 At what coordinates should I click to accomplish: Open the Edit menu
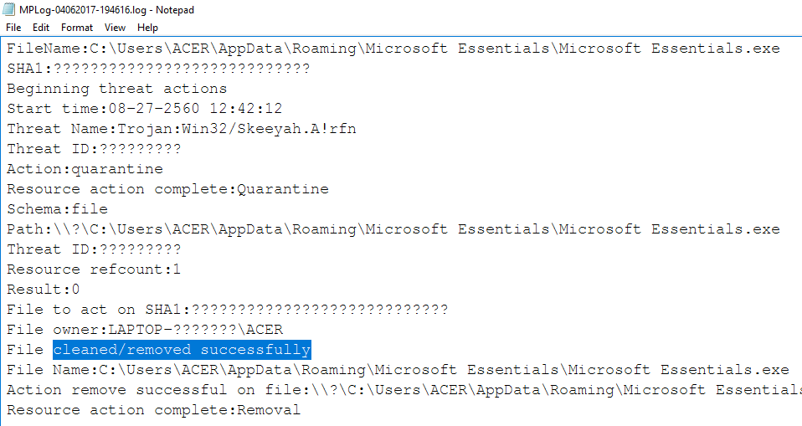pos(41,28)
